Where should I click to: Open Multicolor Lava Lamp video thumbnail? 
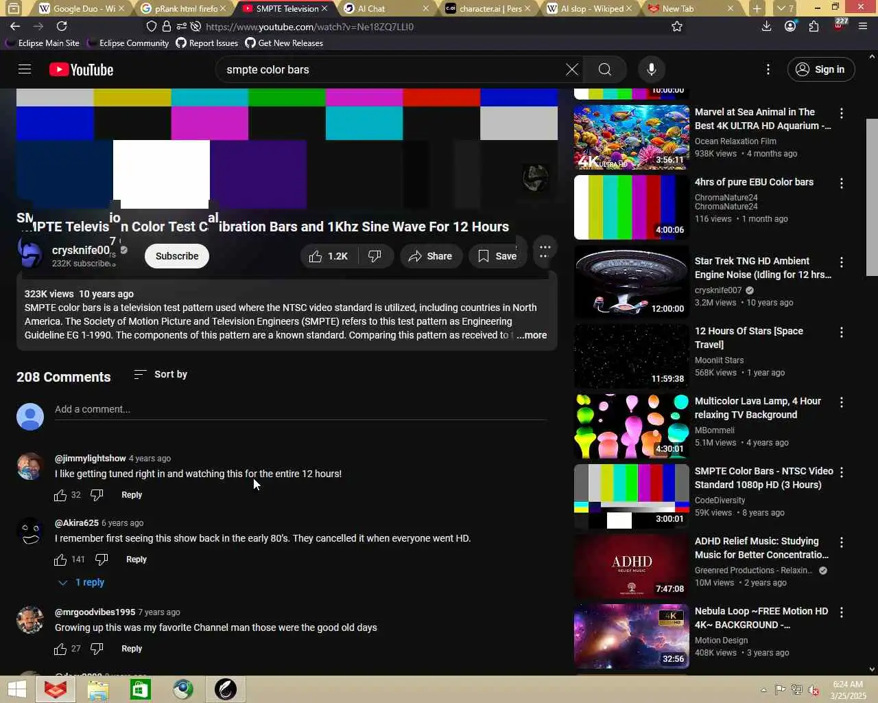[632, 427]
